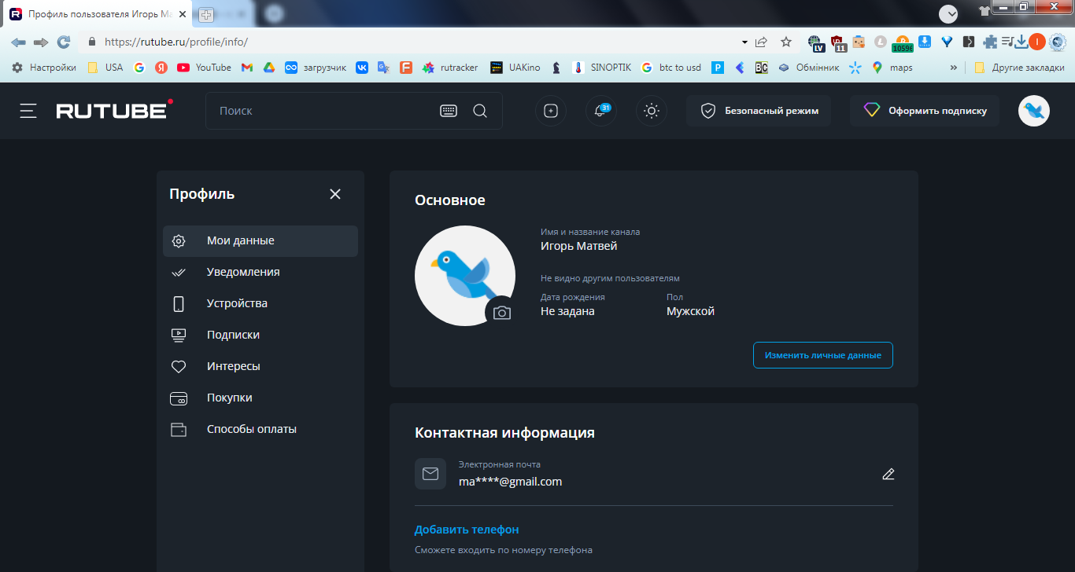
Task: Select Мои данные in profile menu
Action: tap(260, 241)
